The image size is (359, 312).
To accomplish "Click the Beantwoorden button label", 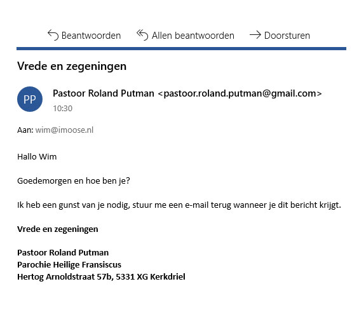I will 91,36.
